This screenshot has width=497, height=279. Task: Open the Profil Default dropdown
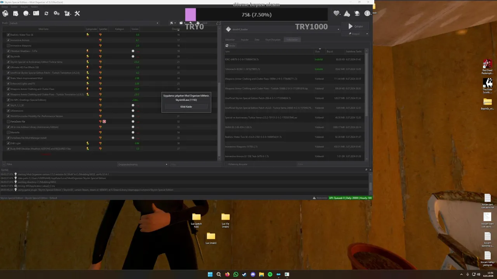click(x=83, y=23)
